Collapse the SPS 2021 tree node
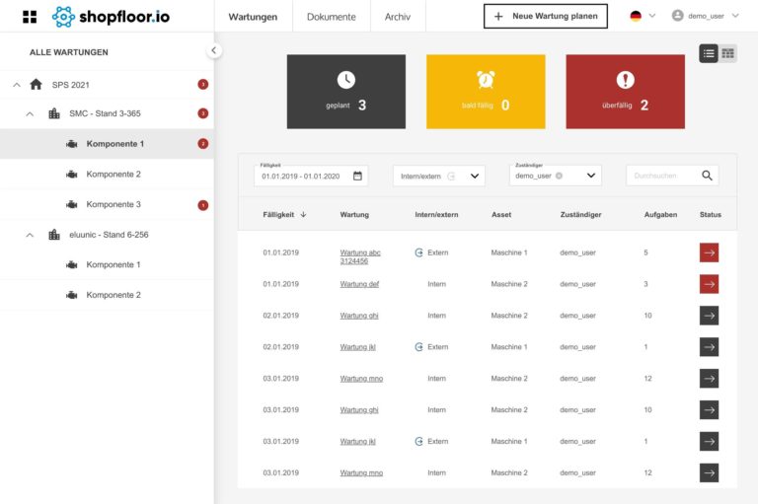The width and height of the screenshot is (758, 504). tap(17, 85)
